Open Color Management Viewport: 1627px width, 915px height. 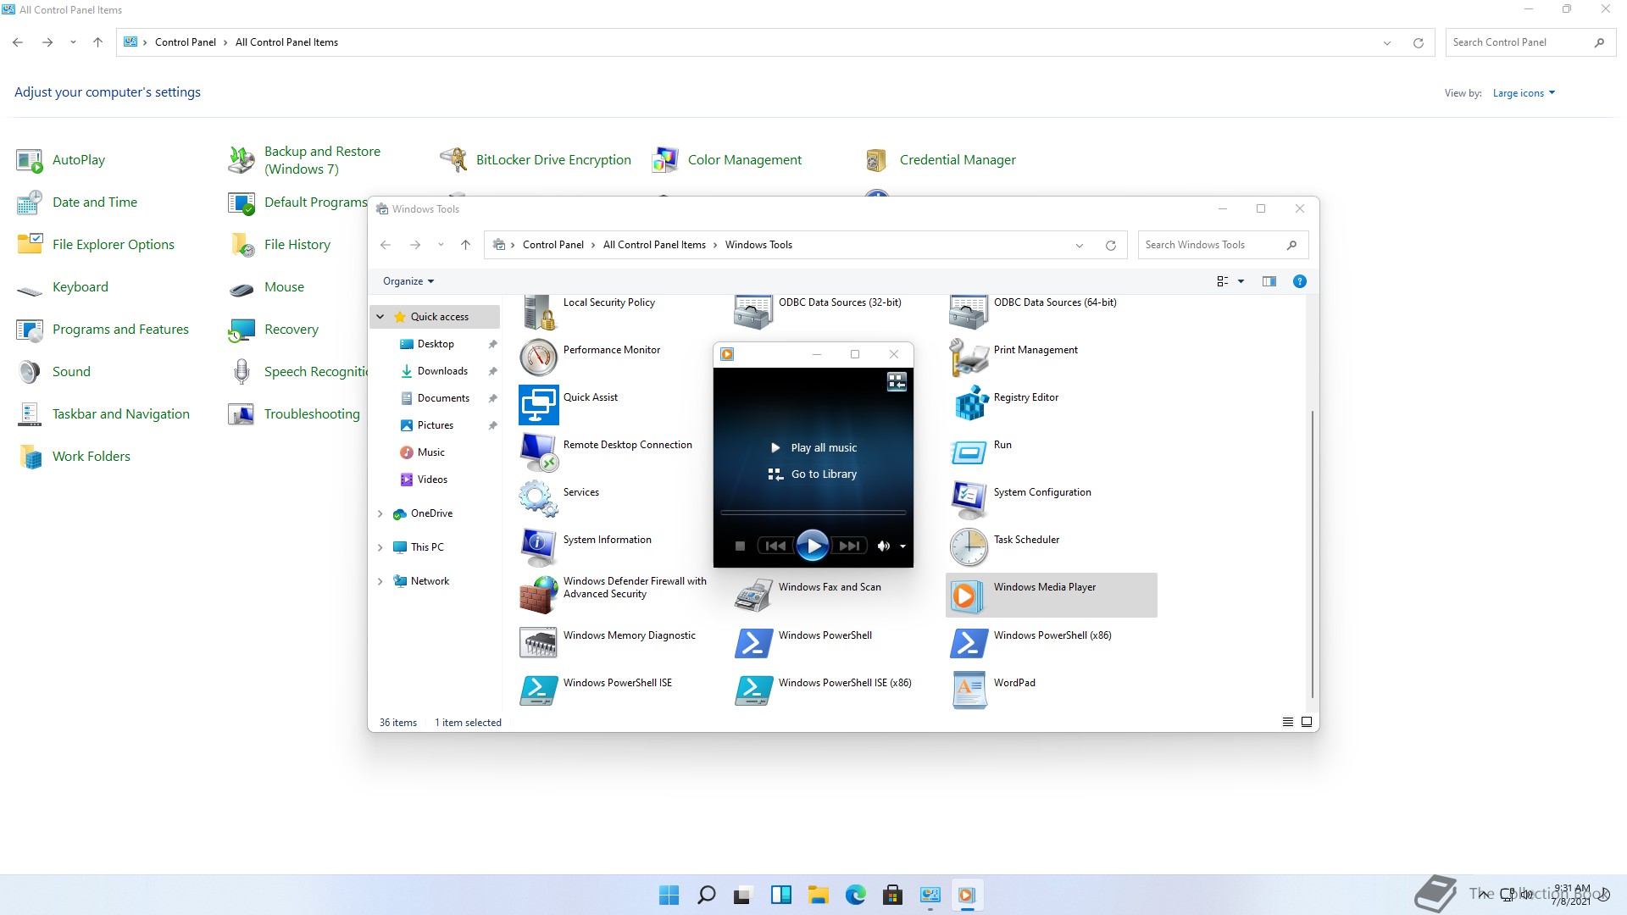click(x=726, y=160)
